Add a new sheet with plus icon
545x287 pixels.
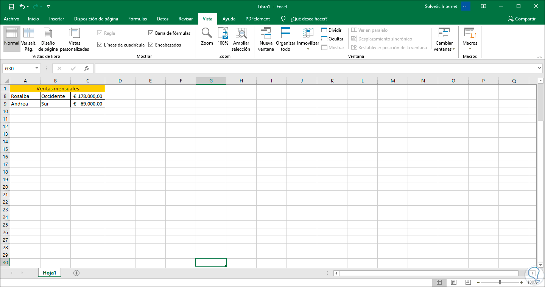point(76,273)
